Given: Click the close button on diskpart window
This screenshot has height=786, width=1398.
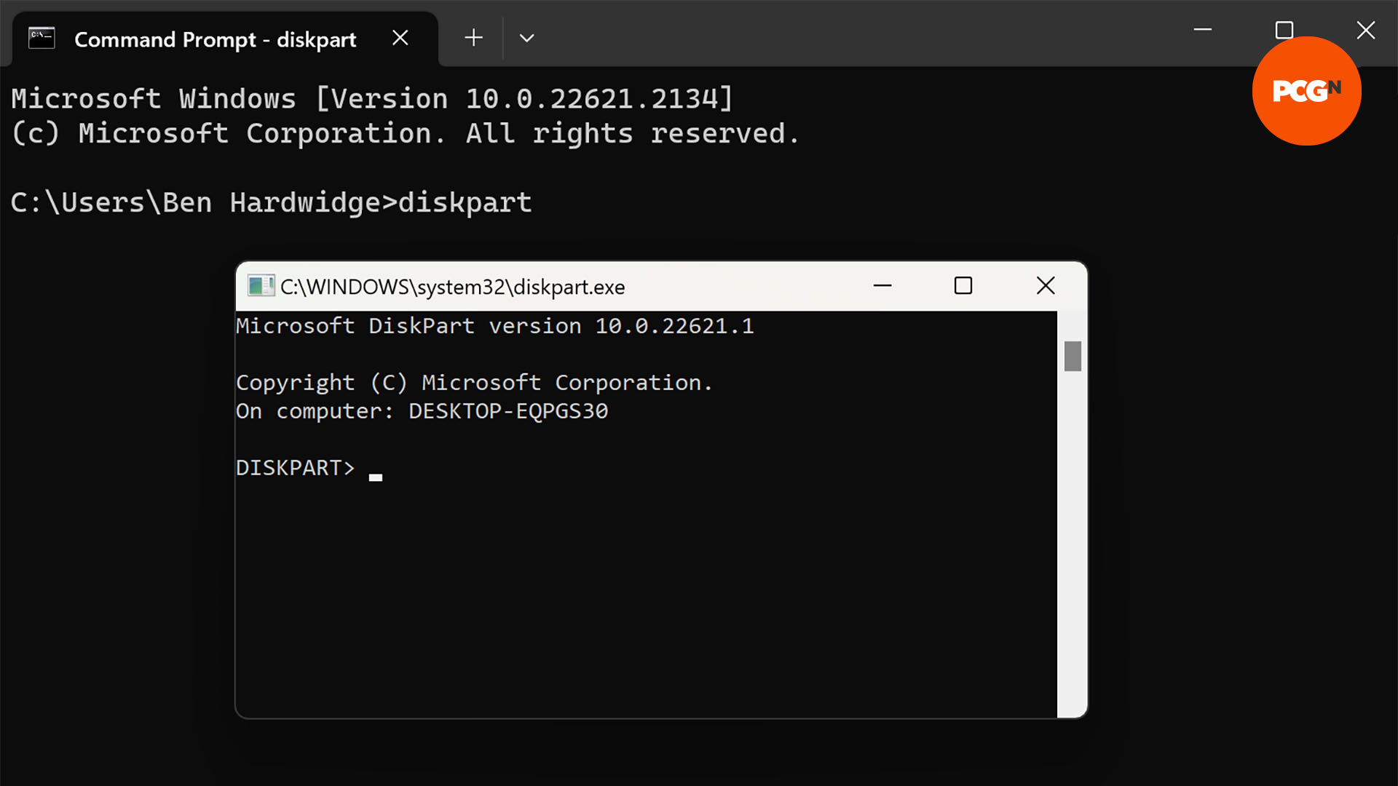Looking at the screenshot, I should pyautogui.click(x=1046, y=285).
